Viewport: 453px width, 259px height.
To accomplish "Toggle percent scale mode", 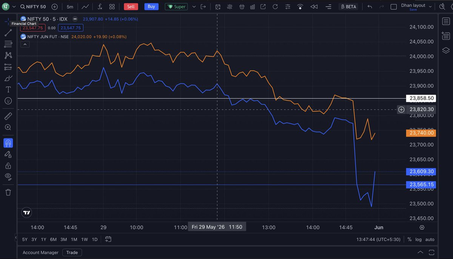I will 409,239.
